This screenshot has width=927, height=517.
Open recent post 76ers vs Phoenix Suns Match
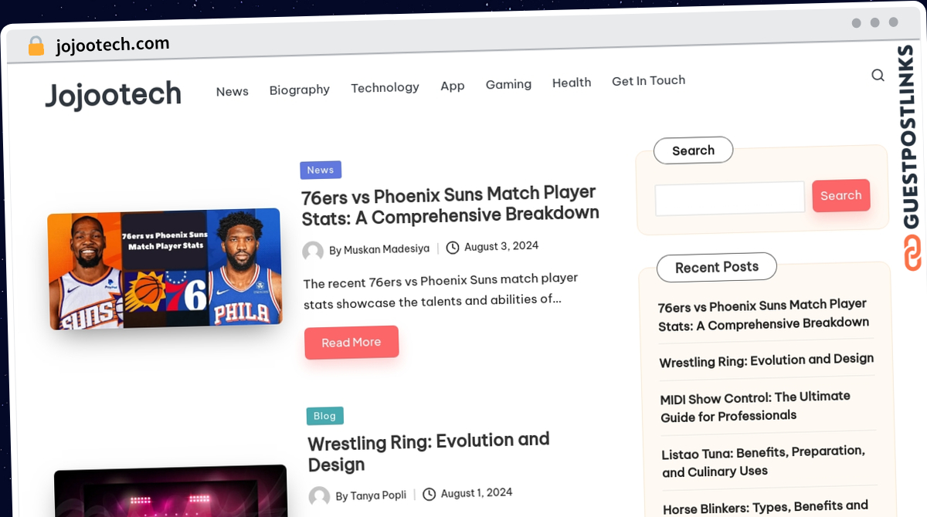pos(763,315)
